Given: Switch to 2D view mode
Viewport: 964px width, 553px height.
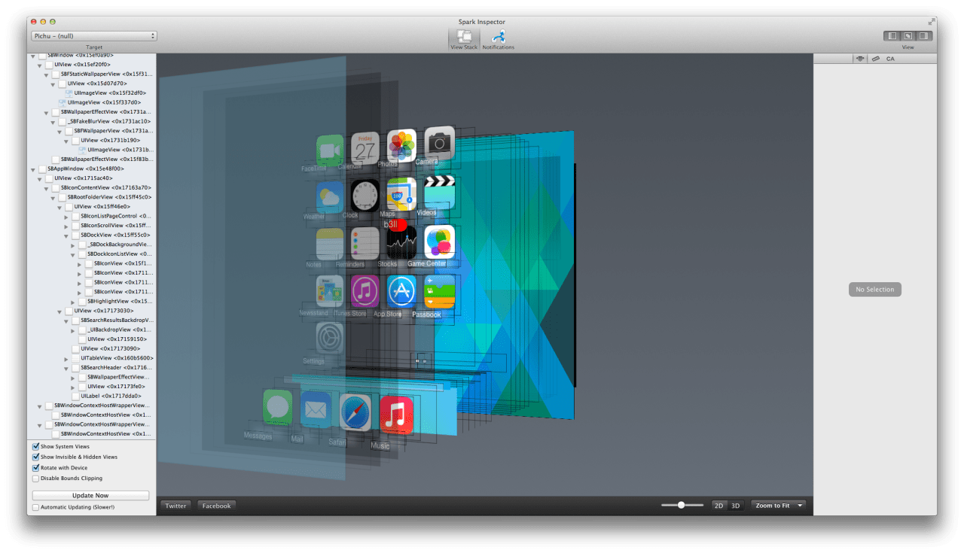Looking at the screenshot, I should pyautogui.click(x=718, y=506).
